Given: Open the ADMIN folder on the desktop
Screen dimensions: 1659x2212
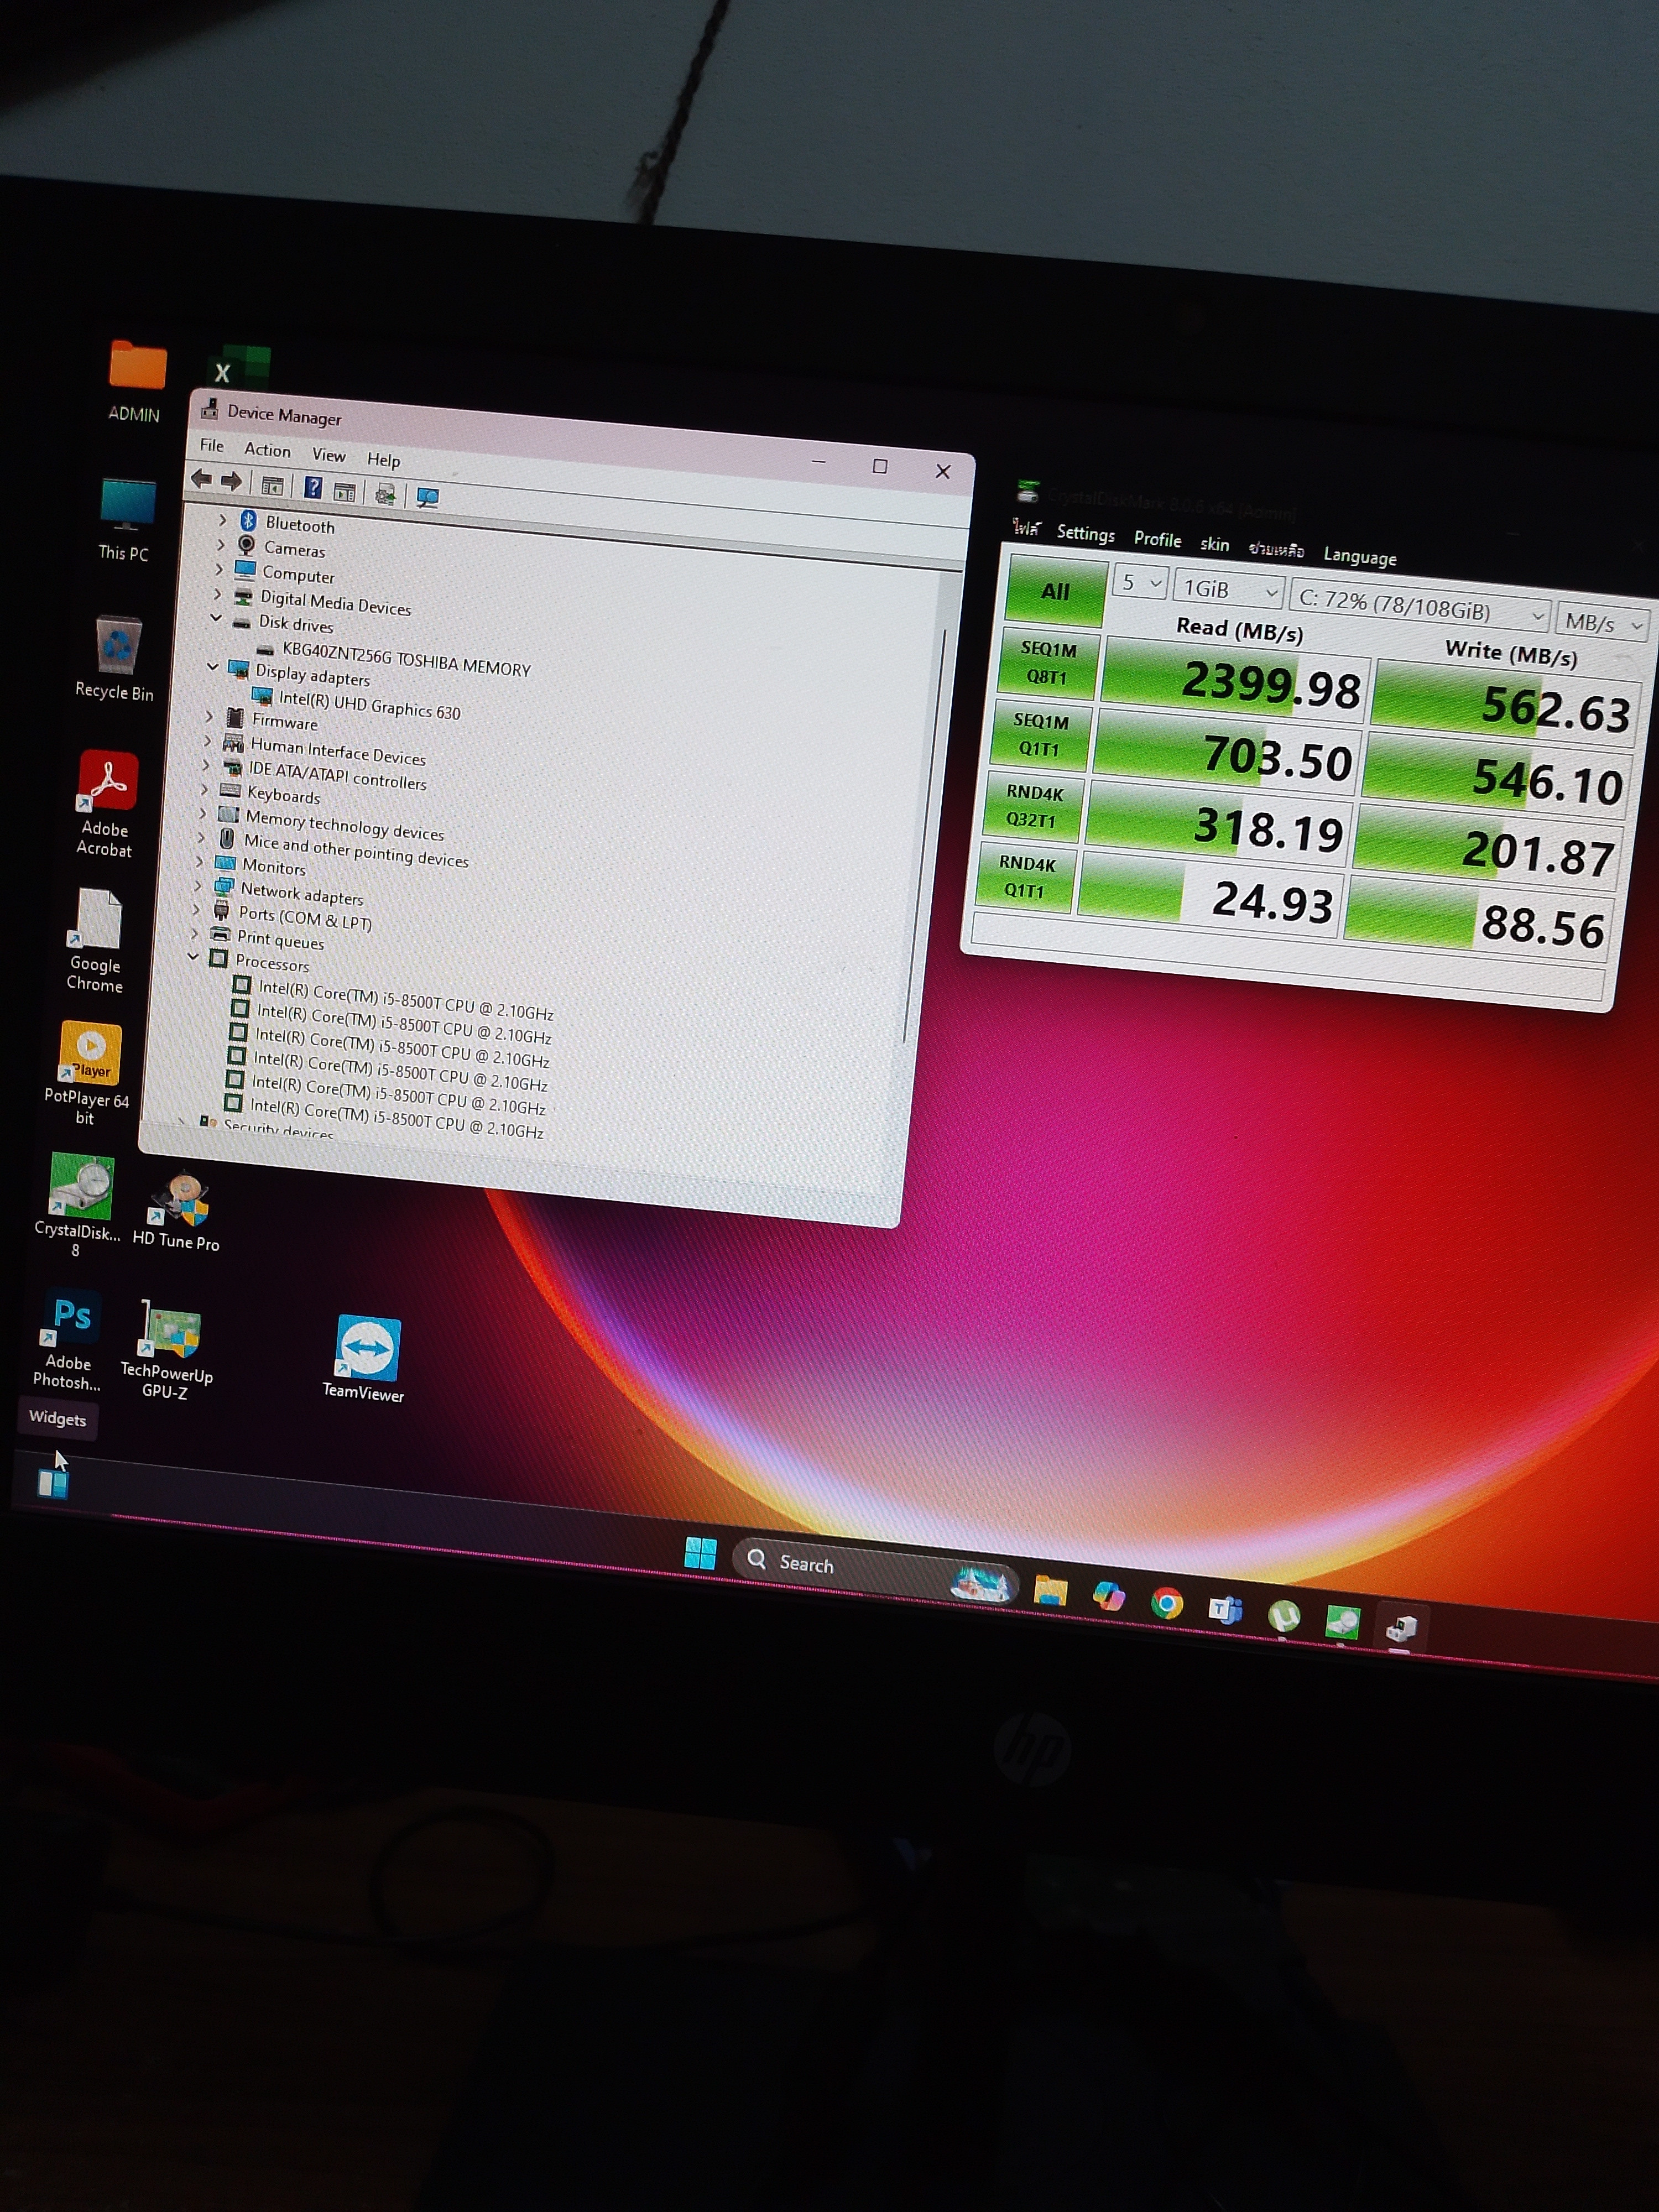Looking at the screenshot, I should click(136, 381).
